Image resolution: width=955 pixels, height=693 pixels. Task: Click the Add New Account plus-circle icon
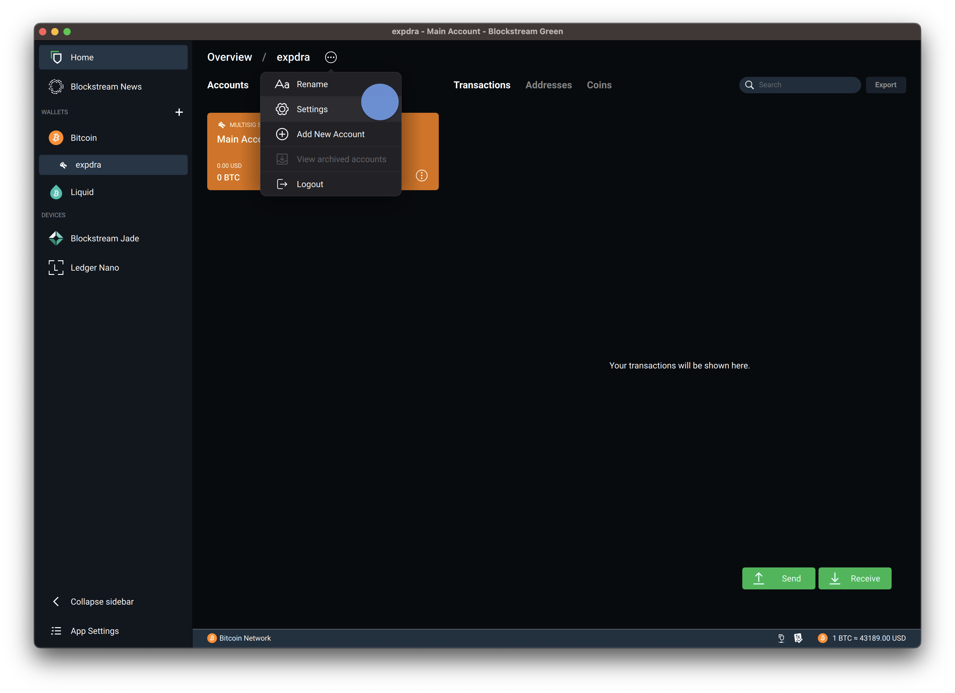pyautogui.click(x=282, y=134)
